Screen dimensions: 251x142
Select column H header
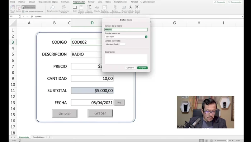[199, 23]
